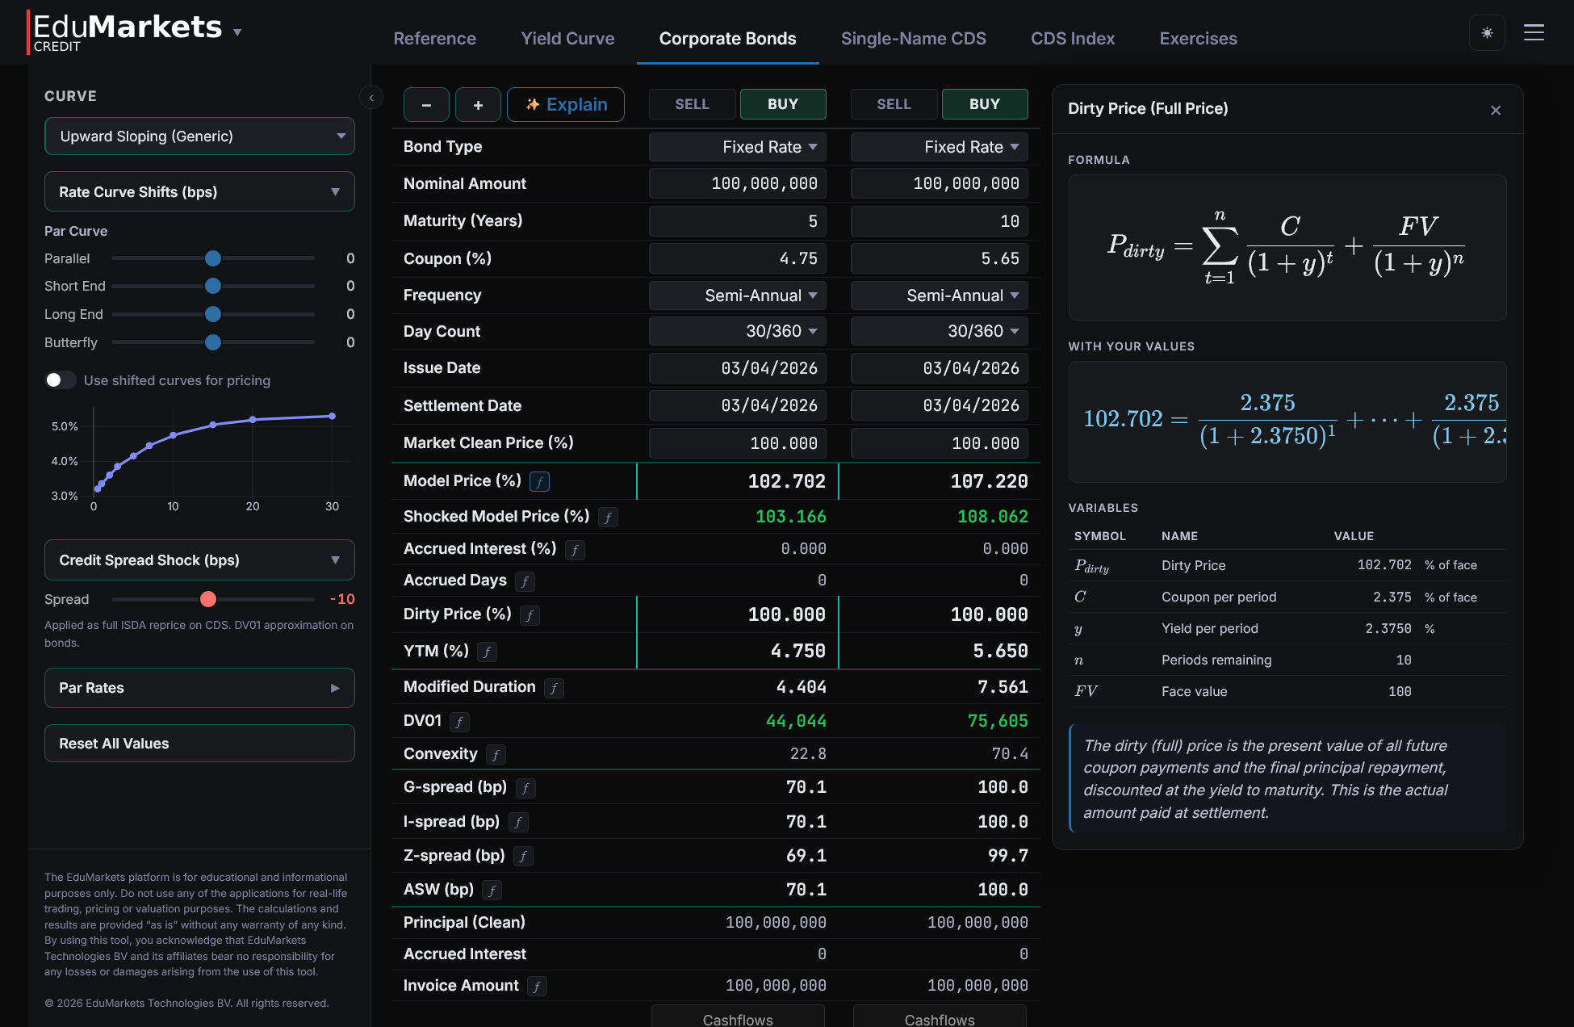Enable Use shifted curves for pricing

(60, 379)
